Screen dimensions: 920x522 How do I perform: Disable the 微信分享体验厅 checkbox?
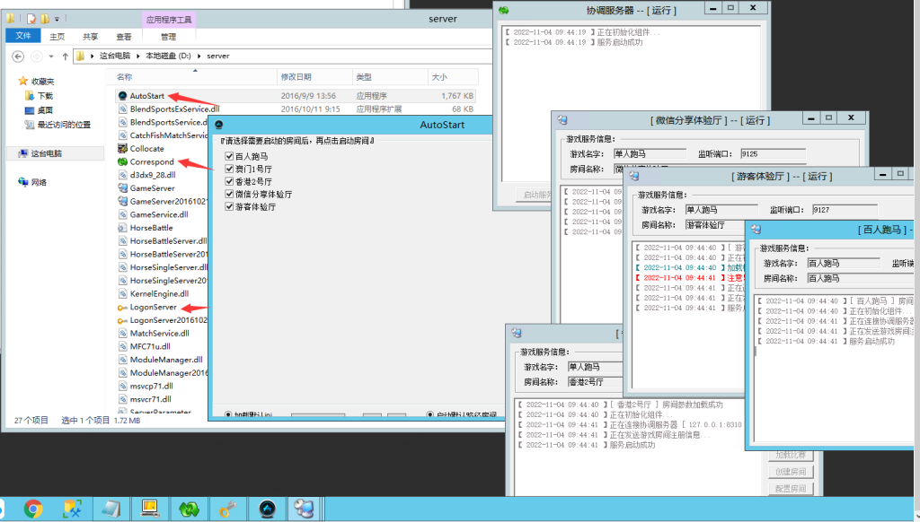click(229, 194)
